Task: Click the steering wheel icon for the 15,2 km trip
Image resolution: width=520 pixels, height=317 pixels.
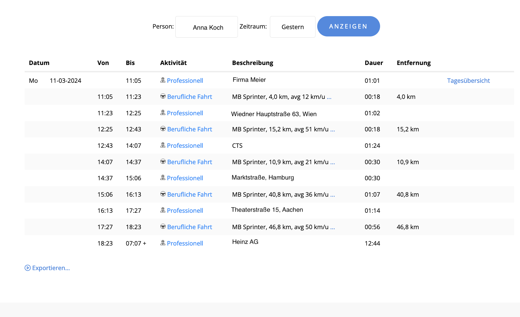Action: 163,129
